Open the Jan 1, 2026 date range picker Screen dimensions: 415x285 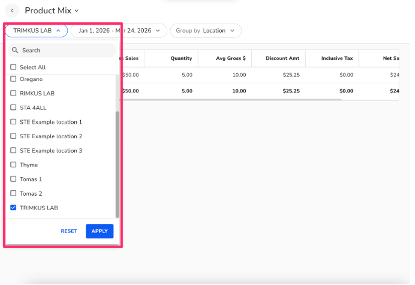tap(119, 30)
